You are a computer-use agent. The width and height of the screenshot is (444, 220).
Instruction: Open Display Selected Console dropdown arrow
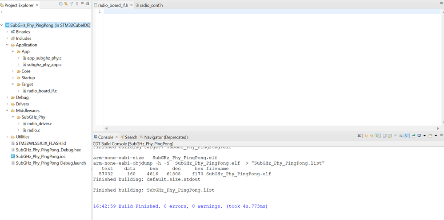click(424, 135)
